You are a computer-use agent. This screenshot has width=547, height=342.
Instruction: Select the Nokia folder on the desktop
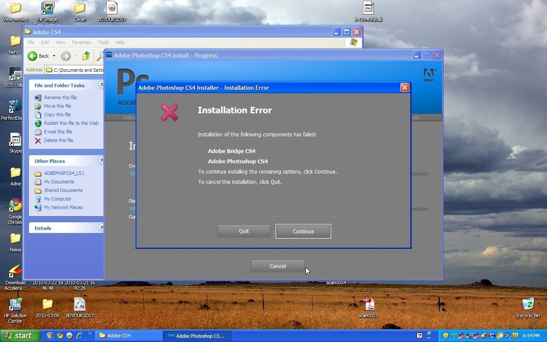pyautogui.click(x=15, y=242)
